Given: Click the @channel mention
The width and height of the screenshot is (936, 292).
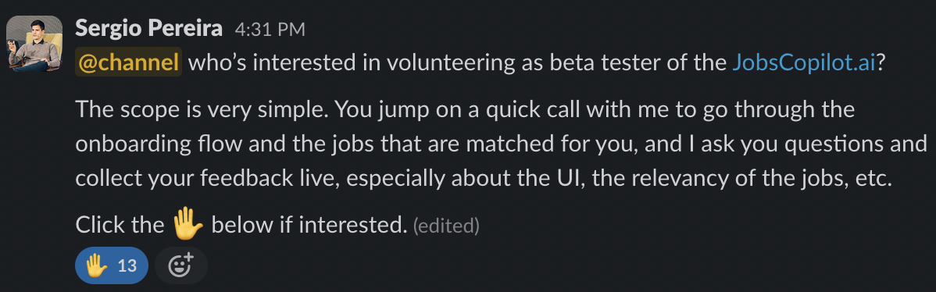Looking at the screenshot, I should 128,62.
